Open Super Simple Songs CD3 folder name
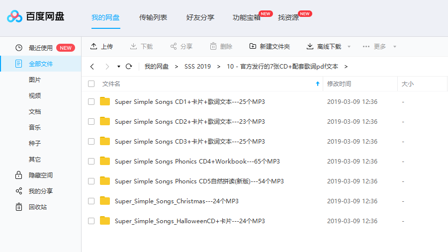Viewport: 448px width, 252px height. pyautogui.click(x=190, y=142)
